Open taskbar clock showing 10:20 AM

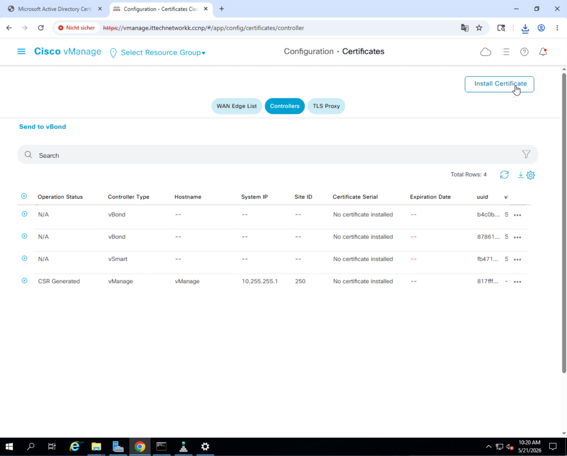[529, 447]
